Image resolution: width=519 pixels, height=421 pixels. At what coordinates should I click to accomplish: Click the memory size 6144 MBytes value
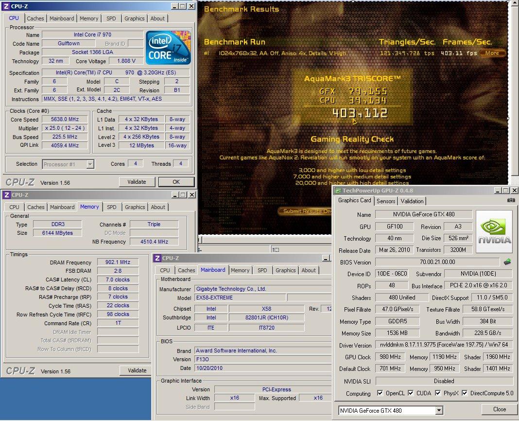57,233
